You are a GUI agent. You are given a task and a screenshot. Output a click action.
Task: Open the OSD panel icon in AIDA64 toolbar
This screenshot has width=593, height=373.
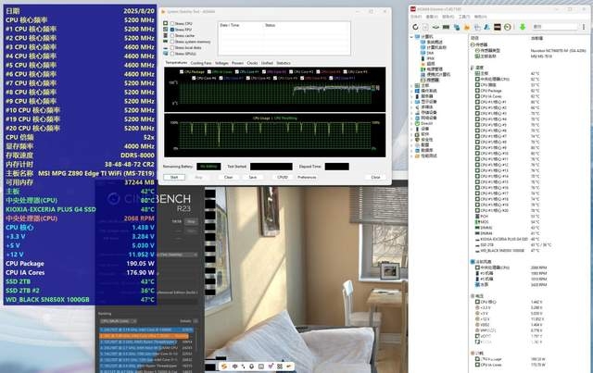[x=498, y=27]
